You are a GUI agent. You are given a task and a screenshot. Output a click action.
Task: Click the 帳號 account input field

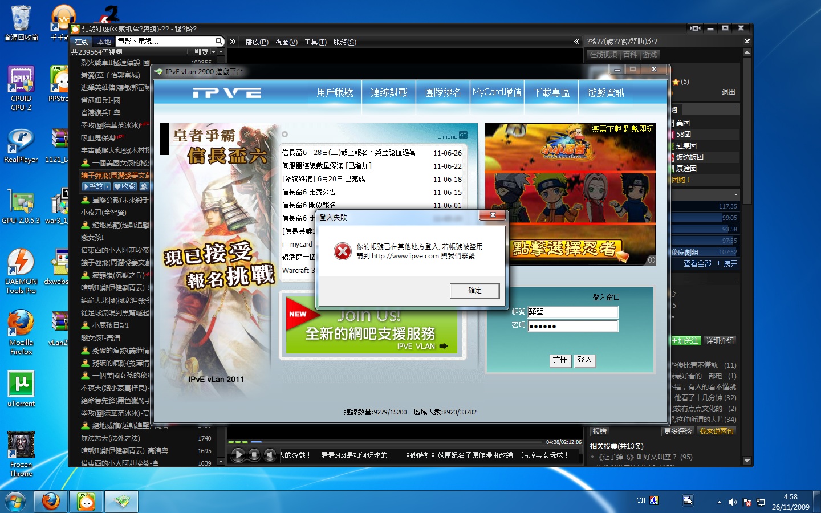pos(573,312)
